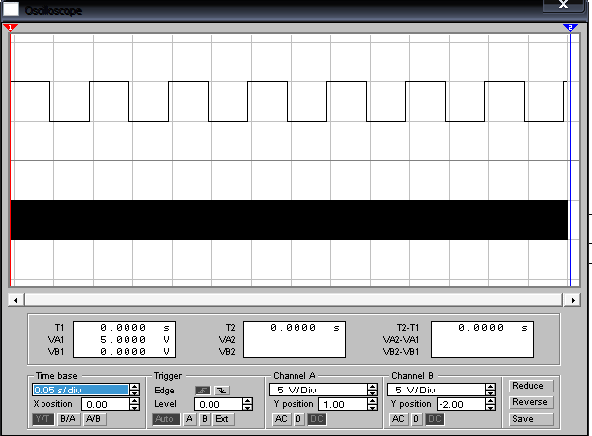Set Channel B coupling to 0
Screen dimensions: 592x436
[x=416, y=419]
